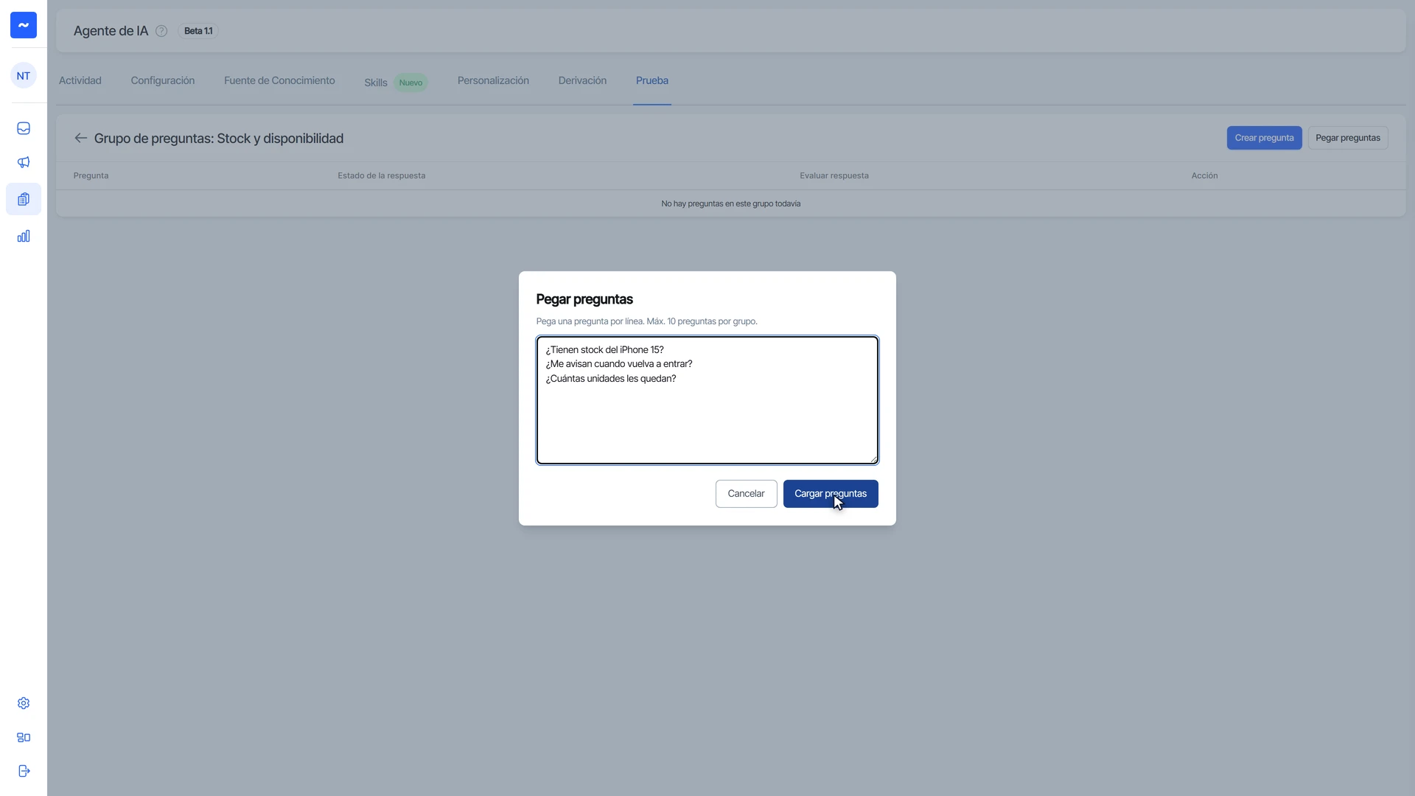Image resolution: width=1415 pixels, height=796 pixels.
Task: Open the inbox sidebar icon
Action: [x=24, y=128]
